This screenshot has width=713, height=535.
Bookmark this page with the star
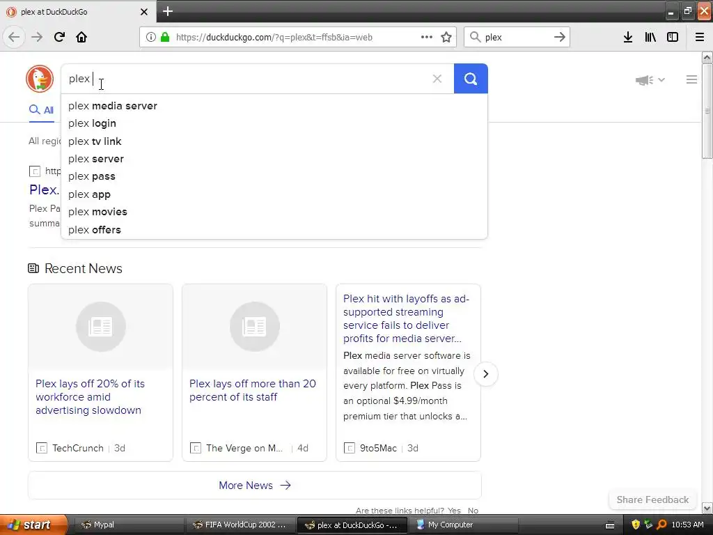pos(446,37)
